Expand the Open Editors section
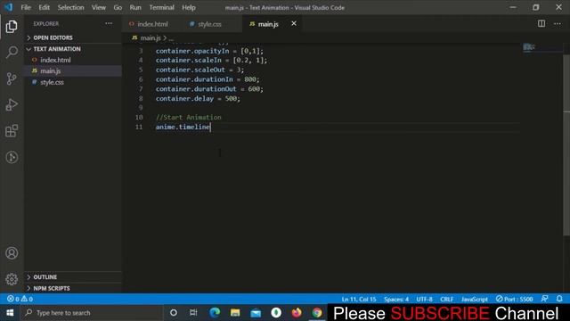Viewport: 570px width, 321px height. [x=73, y=37]
